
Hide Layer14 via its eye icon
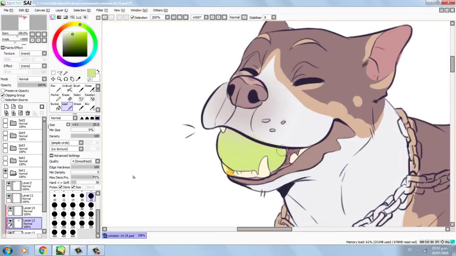click(10, 209)
